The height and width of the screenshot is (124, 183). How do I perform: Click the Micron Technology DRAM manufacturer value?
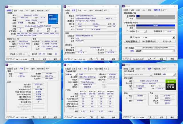tap(87, 82)
